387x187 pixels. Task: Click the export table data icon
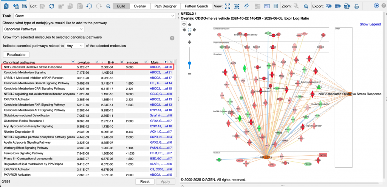[337, 6]
